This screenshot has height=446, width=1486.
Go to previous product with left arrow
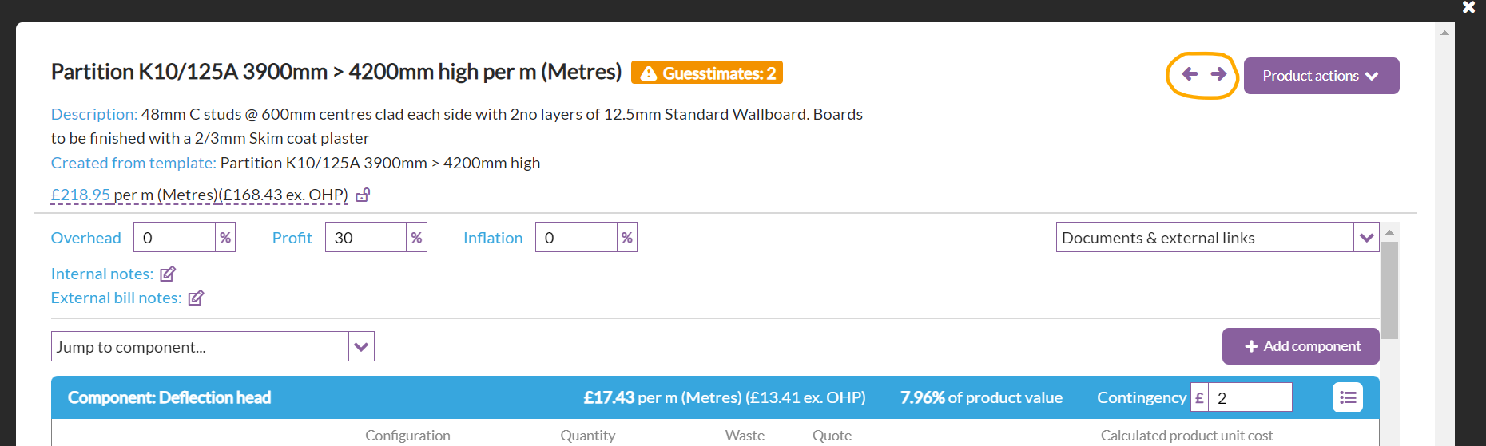pyautogui.click(x=1190, y=74)
